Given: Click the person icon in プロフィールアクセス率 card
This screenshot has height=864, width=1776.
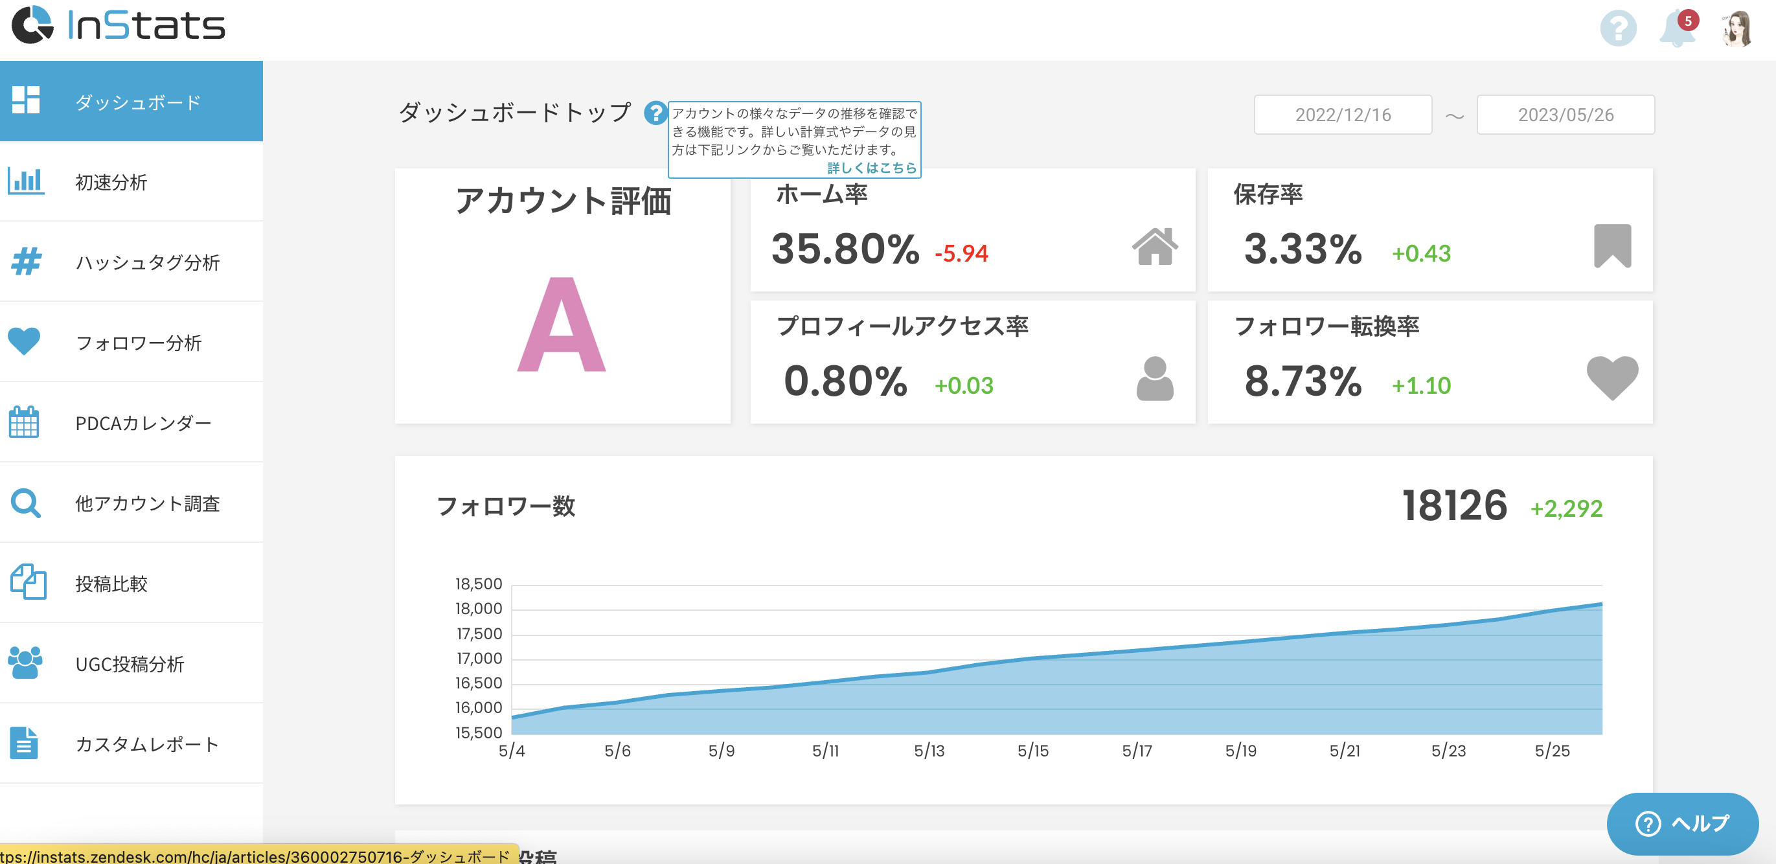Looking at the screenshot, I should point(1154,378).
